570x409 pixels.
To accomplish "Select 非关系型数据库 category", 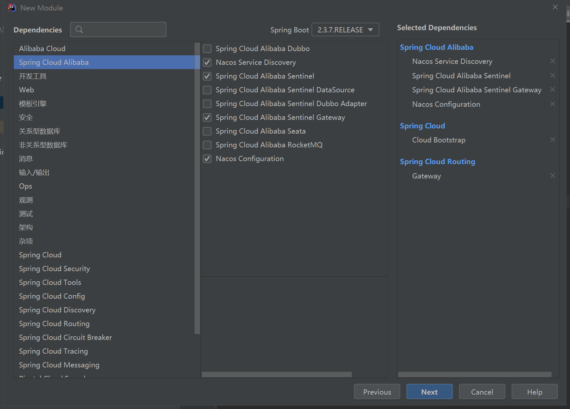I will point(104,145).
